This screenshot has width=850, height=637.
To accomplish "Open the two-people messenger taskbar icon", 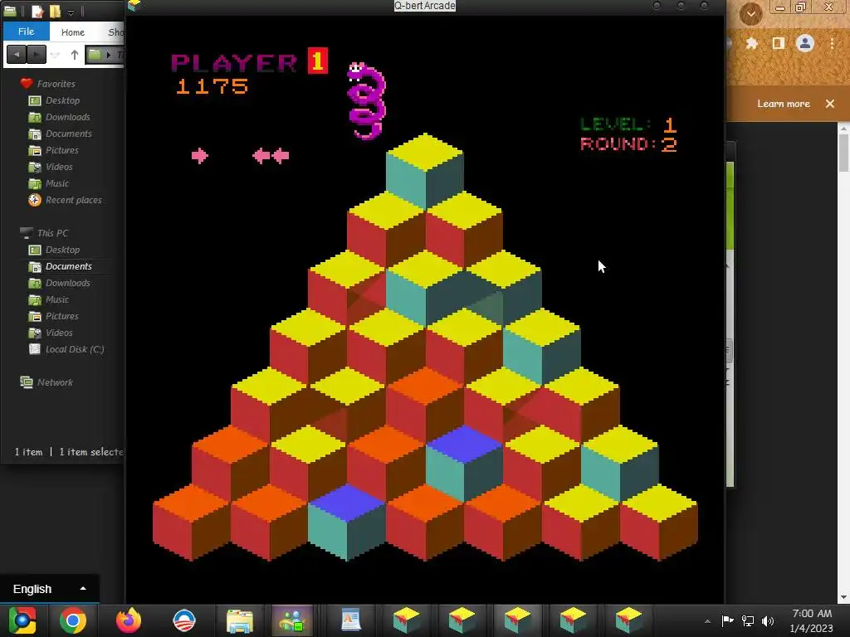I will tap(291, 620).
